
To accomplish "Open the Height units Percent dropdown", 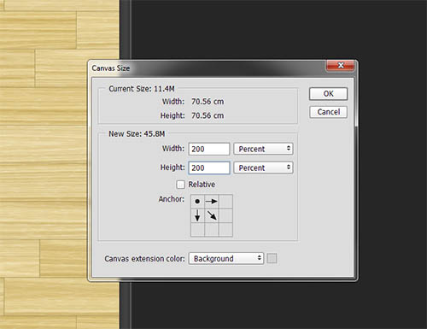I will click(x=263, y=167).
